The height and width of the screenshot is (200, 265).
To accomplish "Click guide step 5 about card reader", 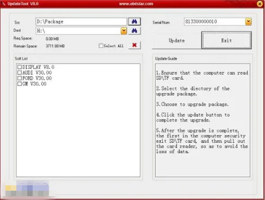I will pos(202,141).
